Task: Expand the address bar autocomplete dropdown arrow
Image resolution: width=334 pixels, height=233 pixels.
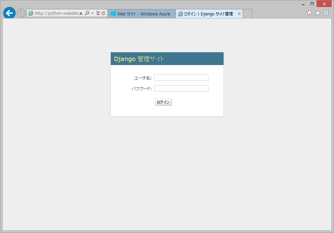Action: pos(92,13)
